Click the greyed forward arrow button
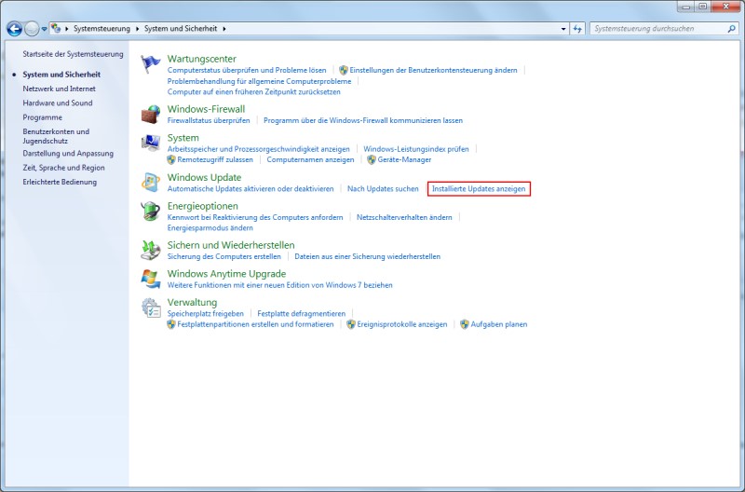 tap(32, 29)
